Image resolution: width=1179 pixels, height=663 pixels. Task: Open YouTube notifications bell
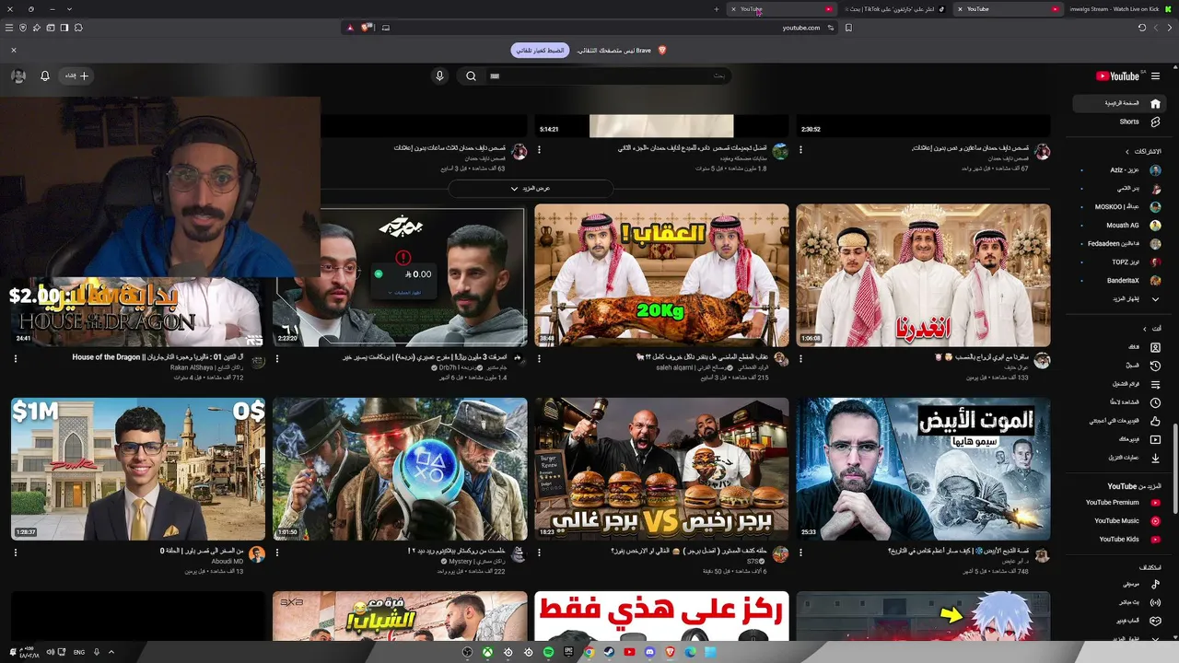tap(45, 76)
